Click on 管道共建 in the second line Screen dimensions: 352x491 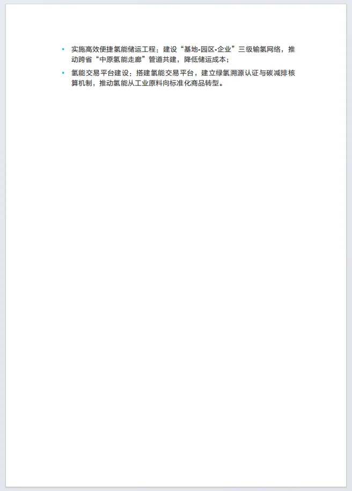point(163,60)
